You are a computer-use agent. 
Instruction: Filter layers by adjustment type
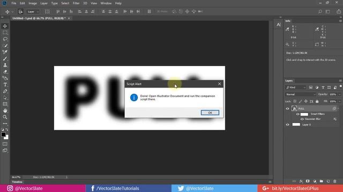[x=317, y=87]
